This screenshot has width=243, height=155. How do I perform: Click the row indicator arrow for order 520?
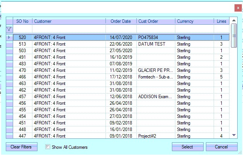9,37
